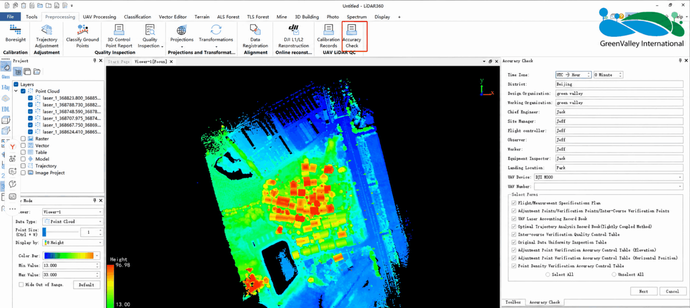
Task: Hide the laser_1_368823.800 layer
Action: [x=30, y=98]
